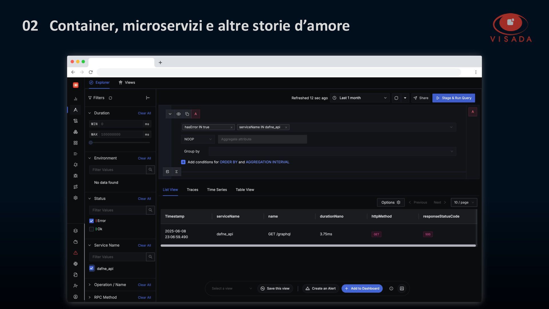
Task: Open the Exceptions bug sidebar icon
Action: (x=75, y=176)
